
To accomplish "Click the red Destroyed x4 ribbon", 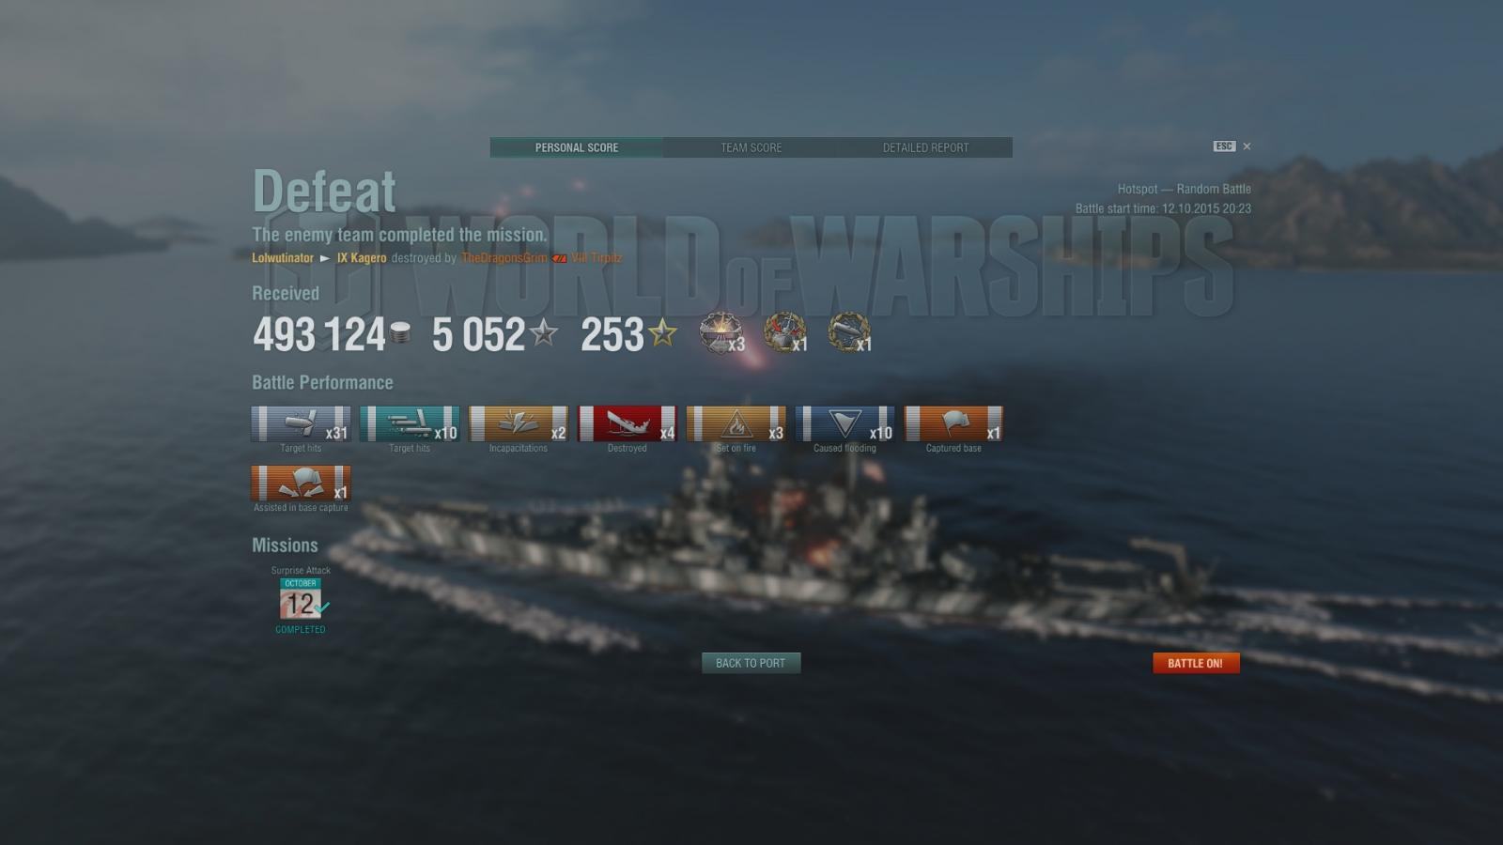I will (x=628, y=423).
